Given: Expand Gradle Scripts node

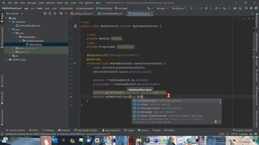Looking at the screenshot, I should click(6, 60).
